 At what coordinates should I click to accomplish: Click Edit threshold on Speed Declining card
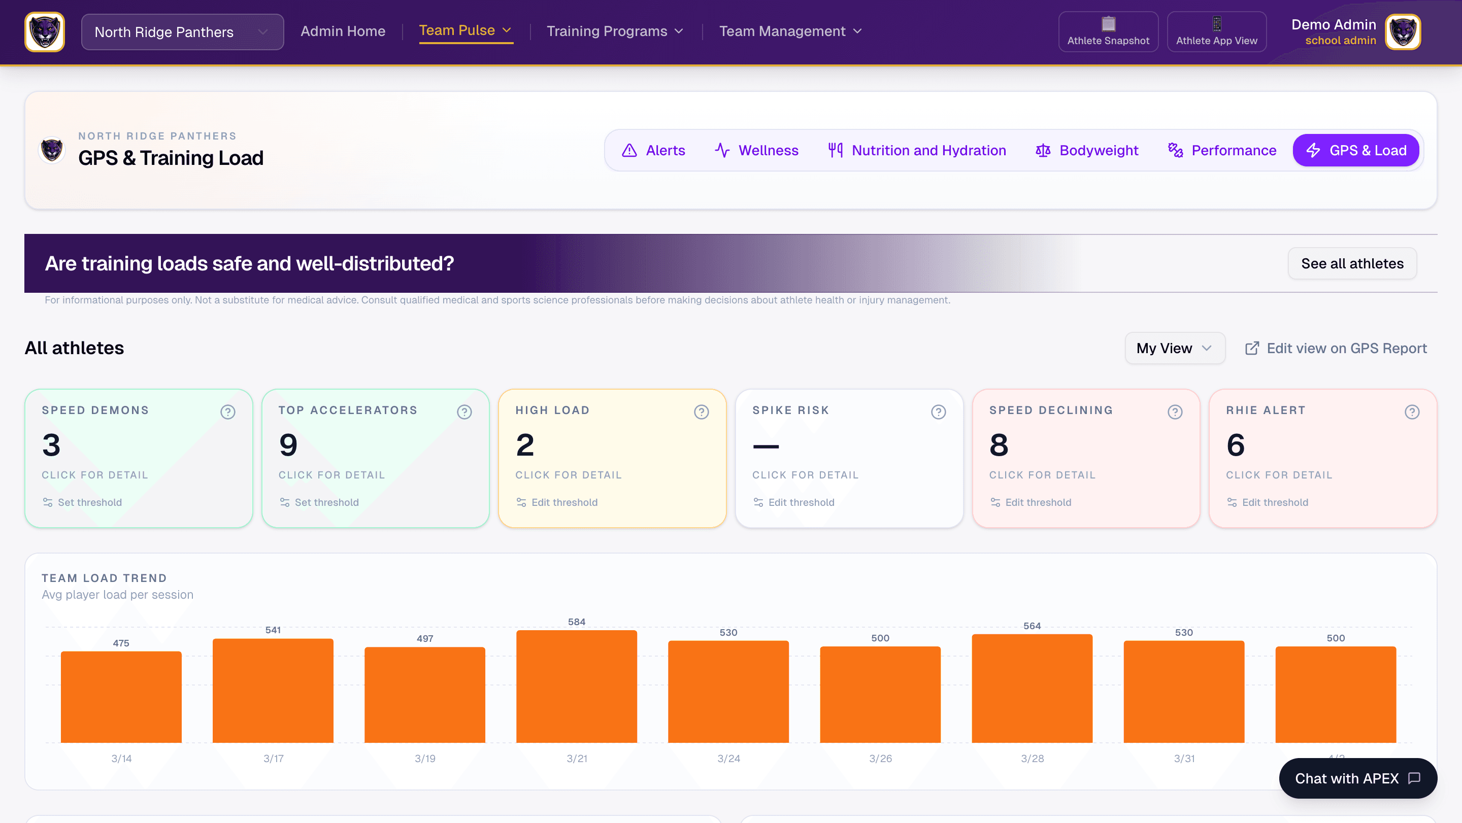click(1038, 502)
